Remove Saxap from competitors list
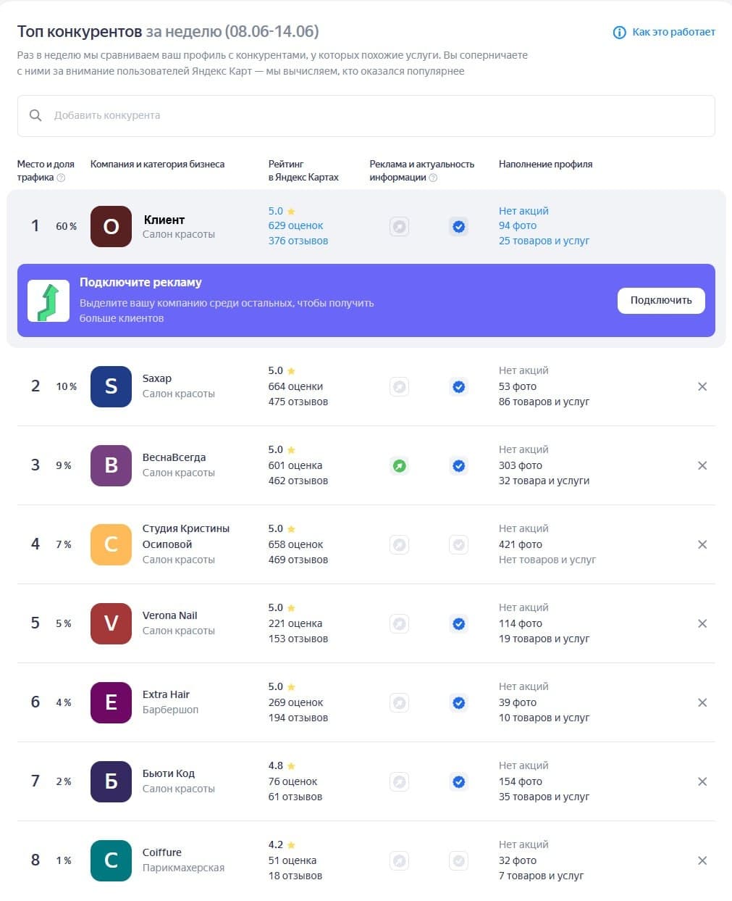Image resolution: width=732 pixels, height=901 pixels. coord(702,386)
